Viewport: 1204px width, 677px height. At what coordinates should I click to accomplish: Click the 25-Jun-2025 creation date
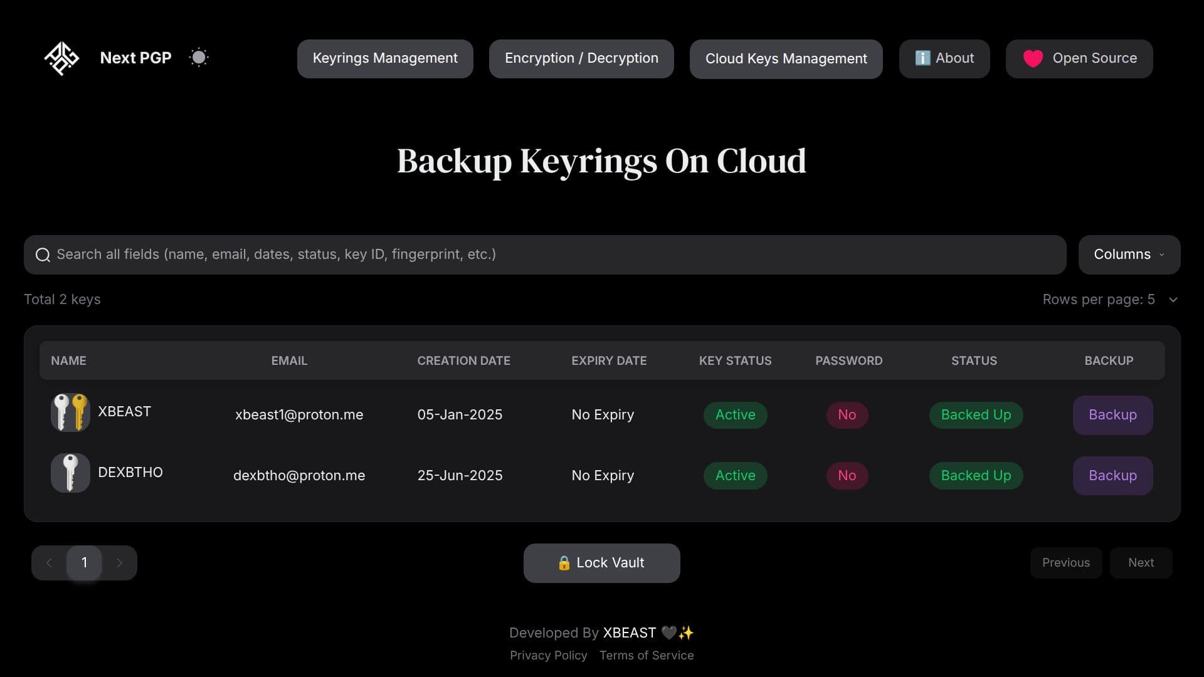pyautogui.click(x=460, y=476)
